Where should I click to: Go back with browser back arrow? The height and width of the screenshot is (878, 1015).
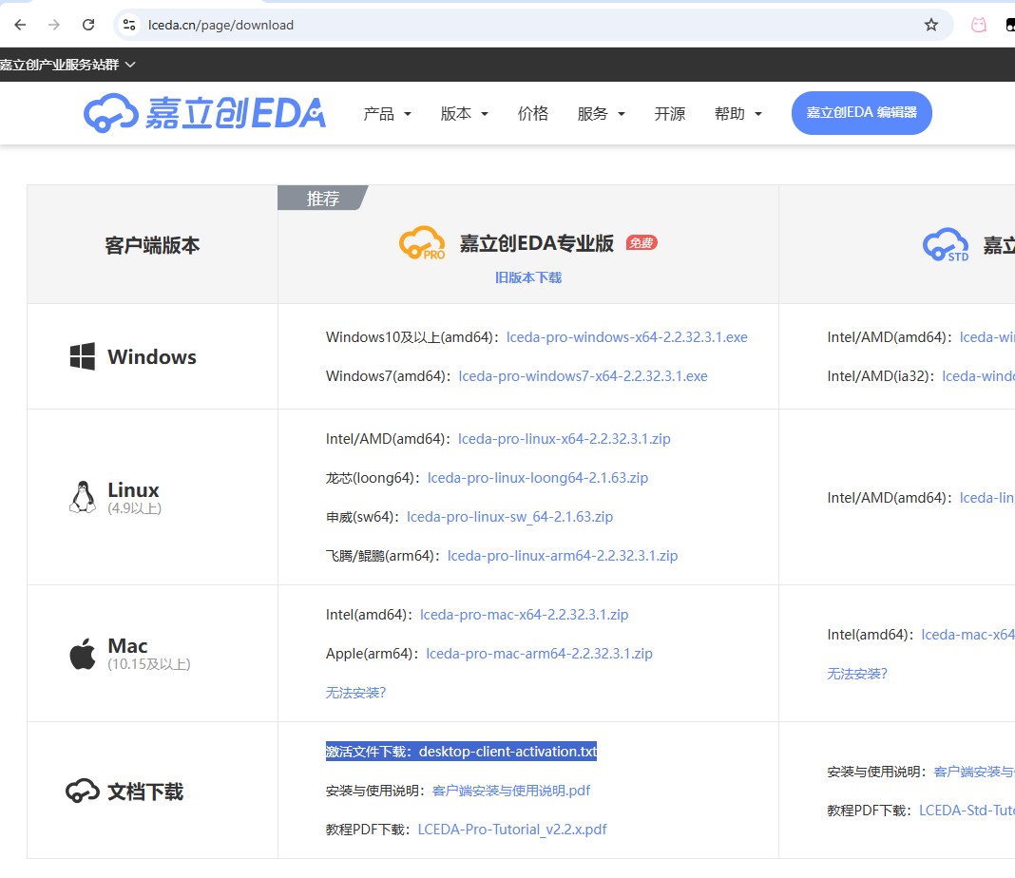20,25
